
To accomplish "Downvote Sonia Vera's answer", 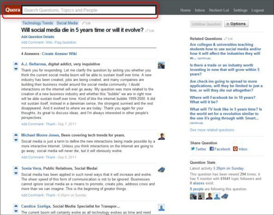I will click(x=16, y=173).
